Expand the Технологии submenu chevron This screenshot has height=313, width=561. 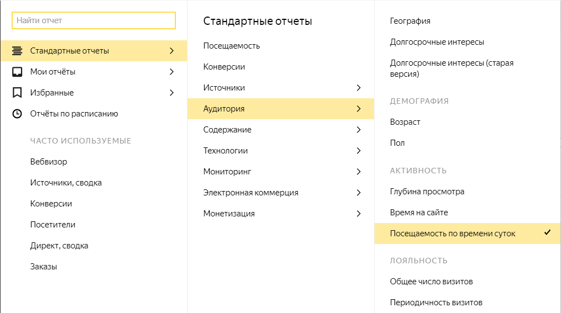(x=359, y=151)
